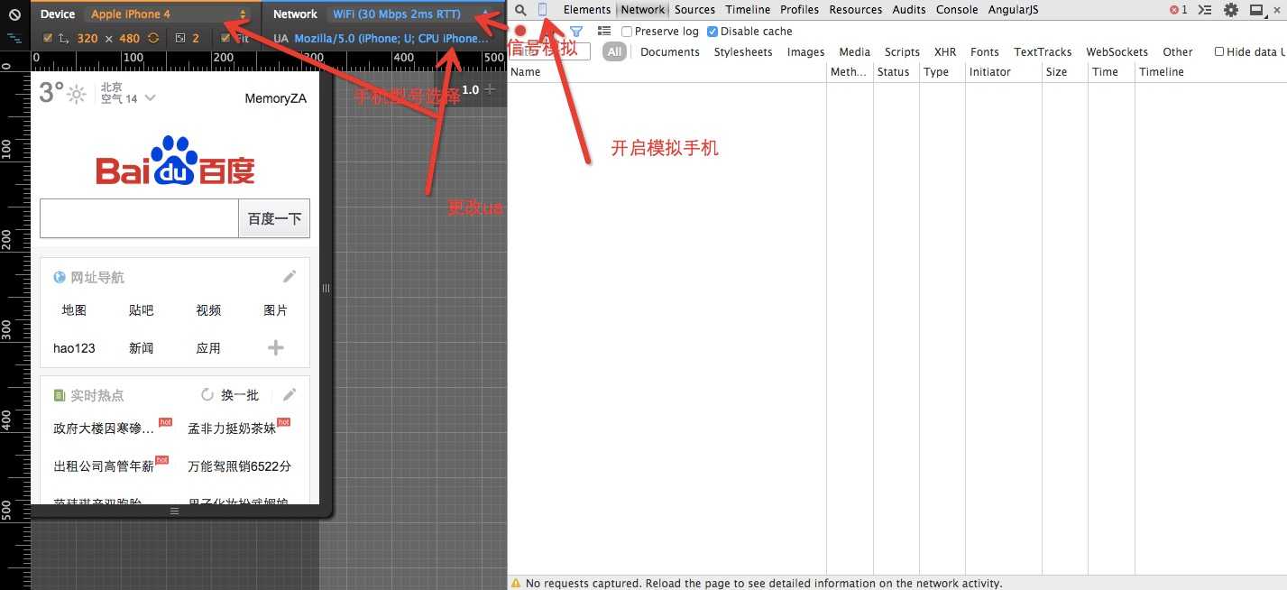The width and height of the screenshot is (1287, 590).
Task: Open the hao123 link
Action: [x=74, y=348]
